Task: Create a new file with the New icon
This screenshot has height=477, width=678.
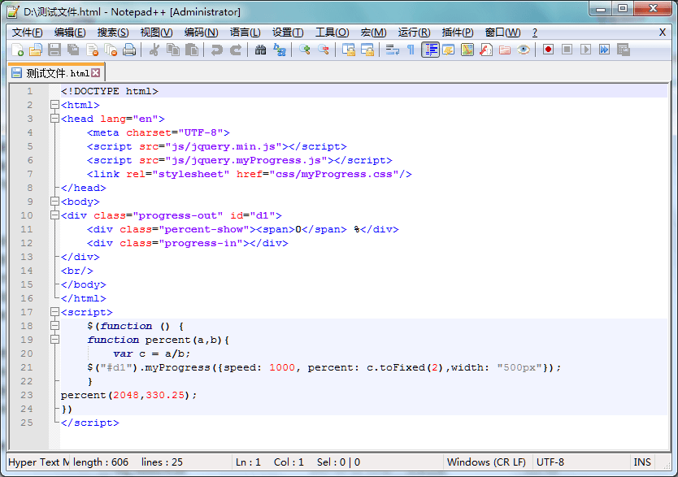Action: [17, 50]
